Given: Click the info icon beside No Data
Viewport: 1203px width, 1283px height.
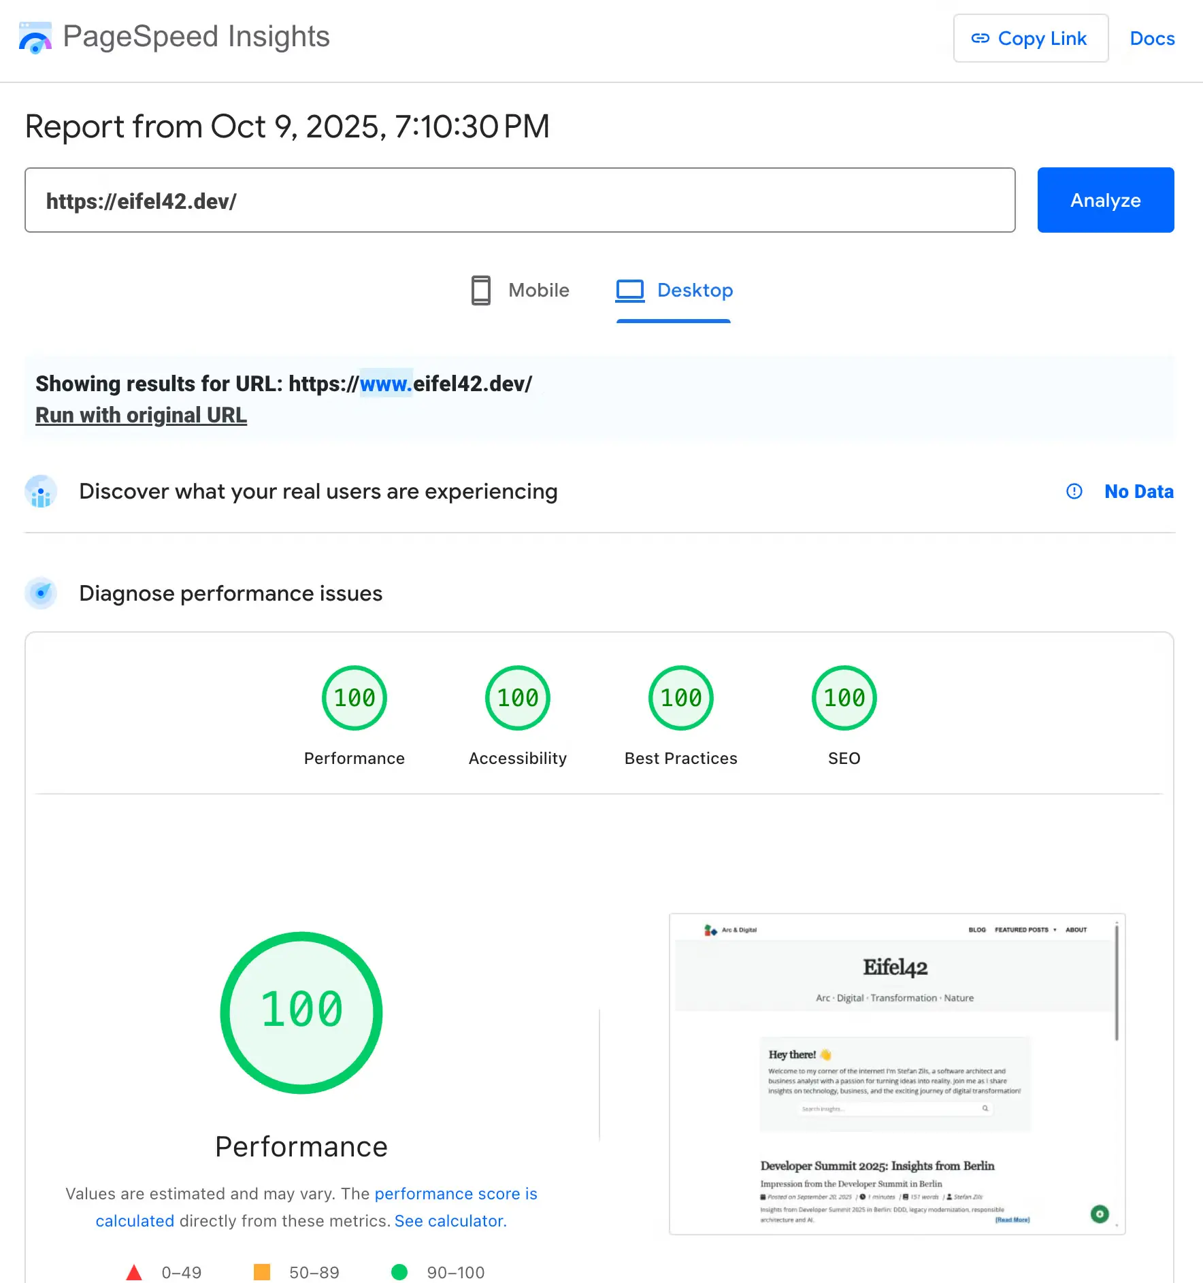Looking at the screenshot, I should (1074, 491).
